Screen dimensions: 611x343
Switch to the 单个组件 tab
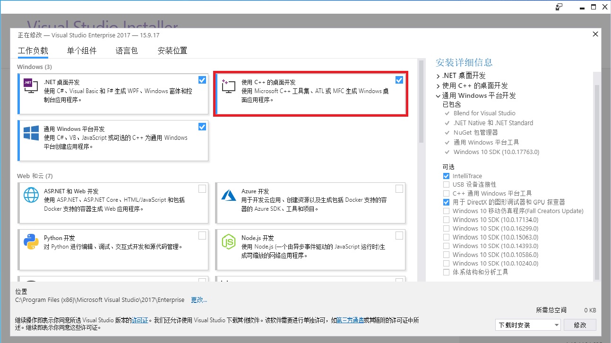[81, 51]
